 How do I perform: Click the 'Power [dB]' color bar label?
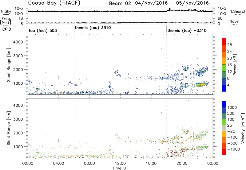pos(235,65)
